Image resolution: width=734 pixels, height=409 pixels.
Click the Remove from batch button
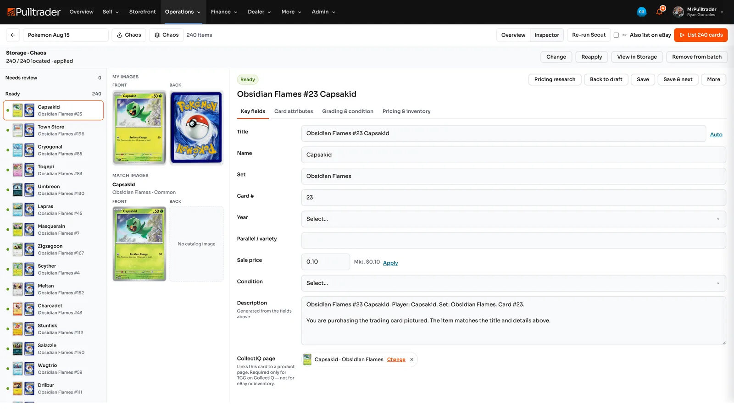697,57
